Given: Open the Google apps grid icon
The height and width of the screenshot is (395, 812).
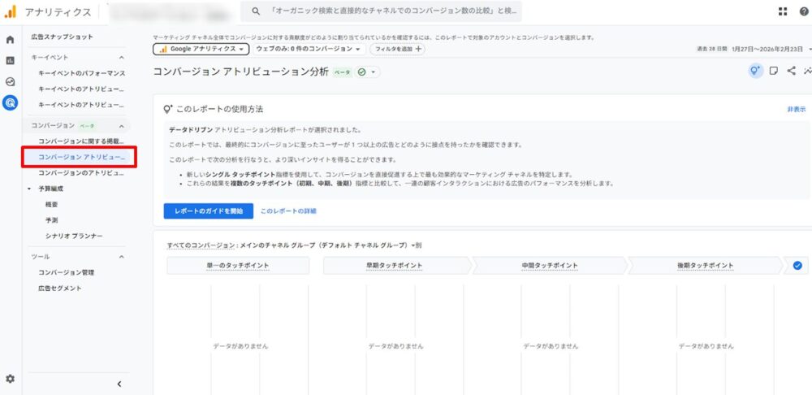Looking at the screenshot, I should point(783,11).
